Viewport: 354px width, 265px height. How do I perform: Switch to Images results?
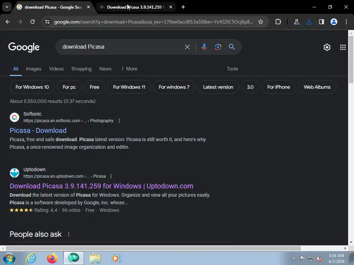[34, 69]
